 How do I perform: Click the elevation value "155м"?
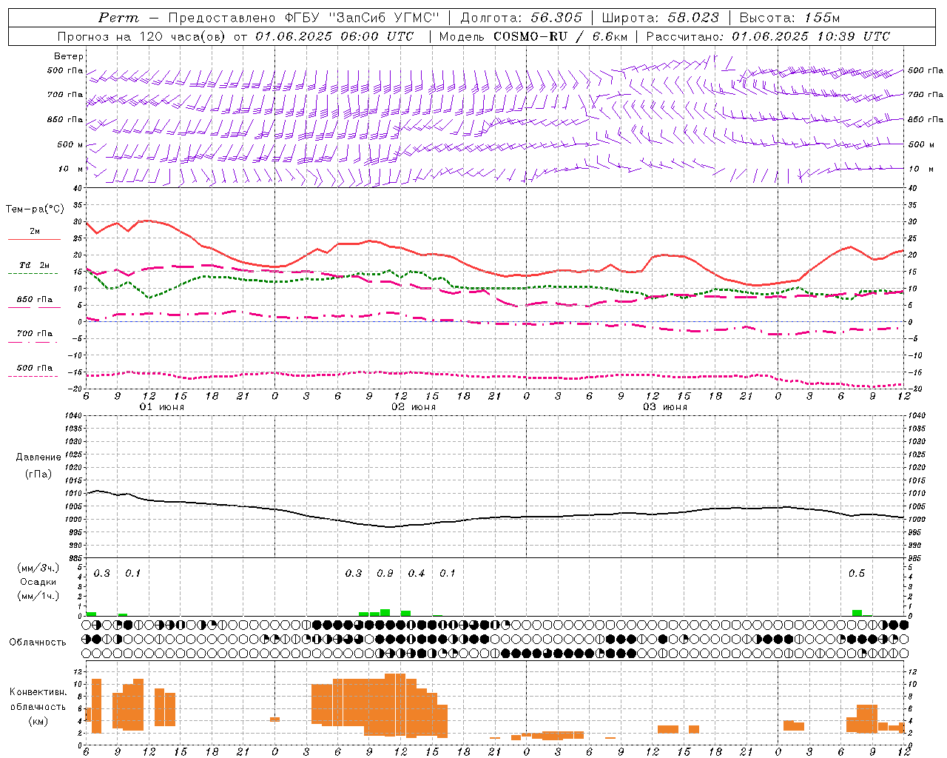pos(821,18)
